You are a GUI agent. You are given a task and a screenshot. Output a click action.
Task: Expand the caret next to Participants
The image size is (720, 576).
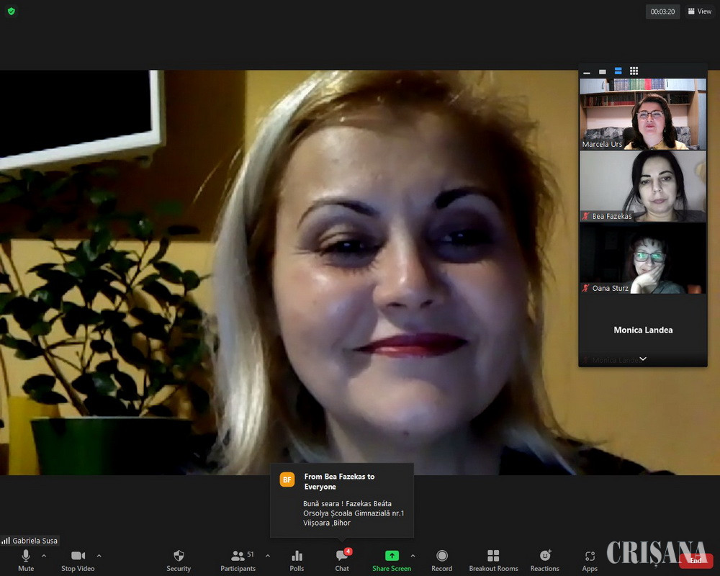tap(268, 556)
